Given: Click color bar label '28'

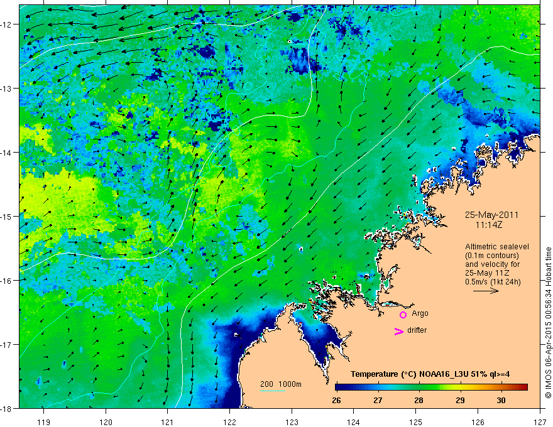Looking at the screenshot, I should (419, 400).
